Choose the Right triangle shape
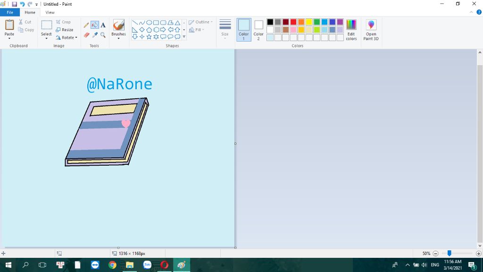 [x=135, y=30]
